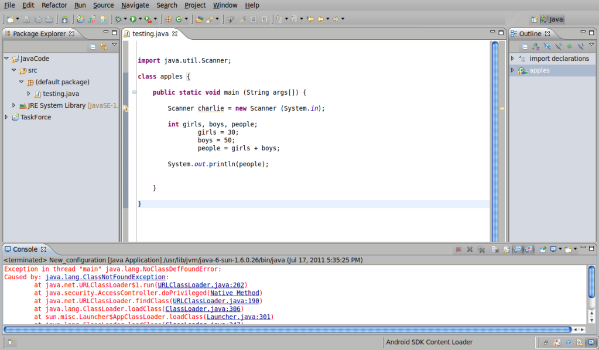The image size is (599, 350).
Task: Open the java.lang.ClassNotFoundException link
Action: click(106, 277)
